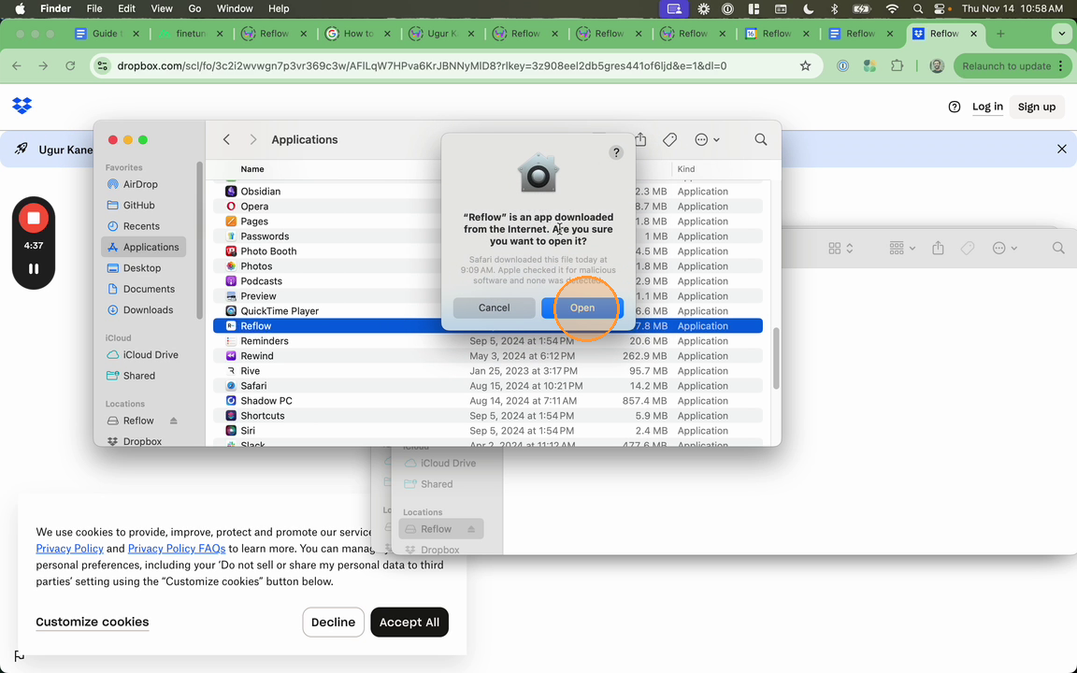
Task: Accept All cookies on Dropbox
Action: (x=409, y=623)
